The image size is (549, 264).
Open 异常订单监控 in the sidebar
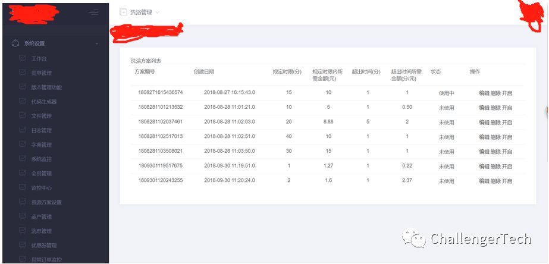click(46, 259)
